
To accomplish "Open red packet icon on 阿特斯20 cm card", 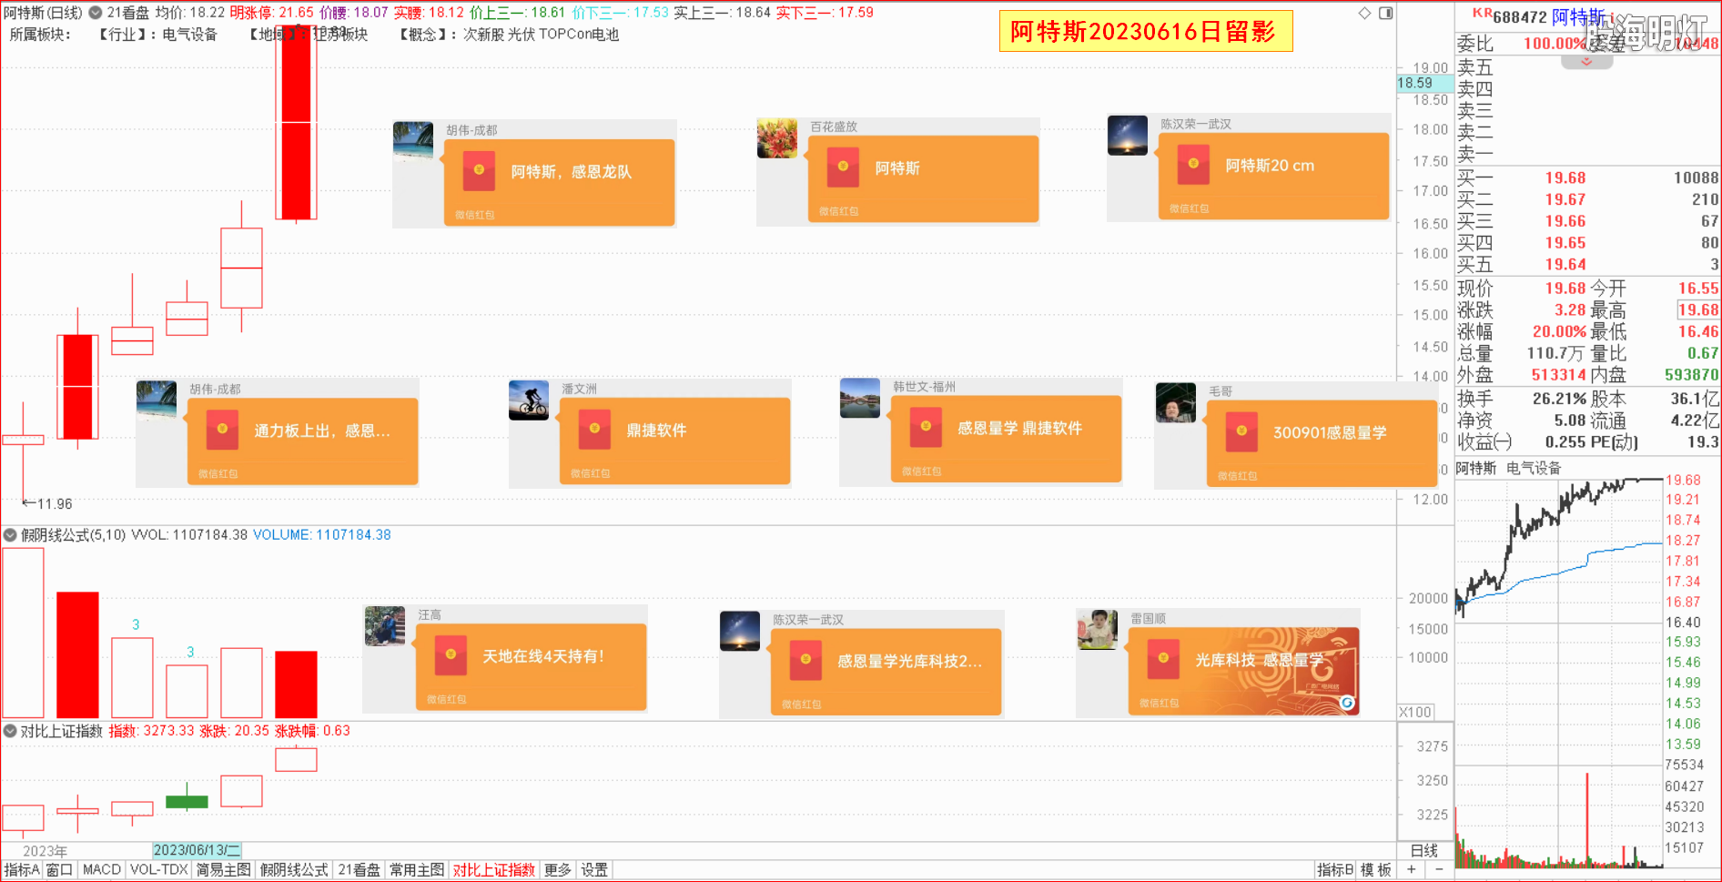I will click(1193, 166).
